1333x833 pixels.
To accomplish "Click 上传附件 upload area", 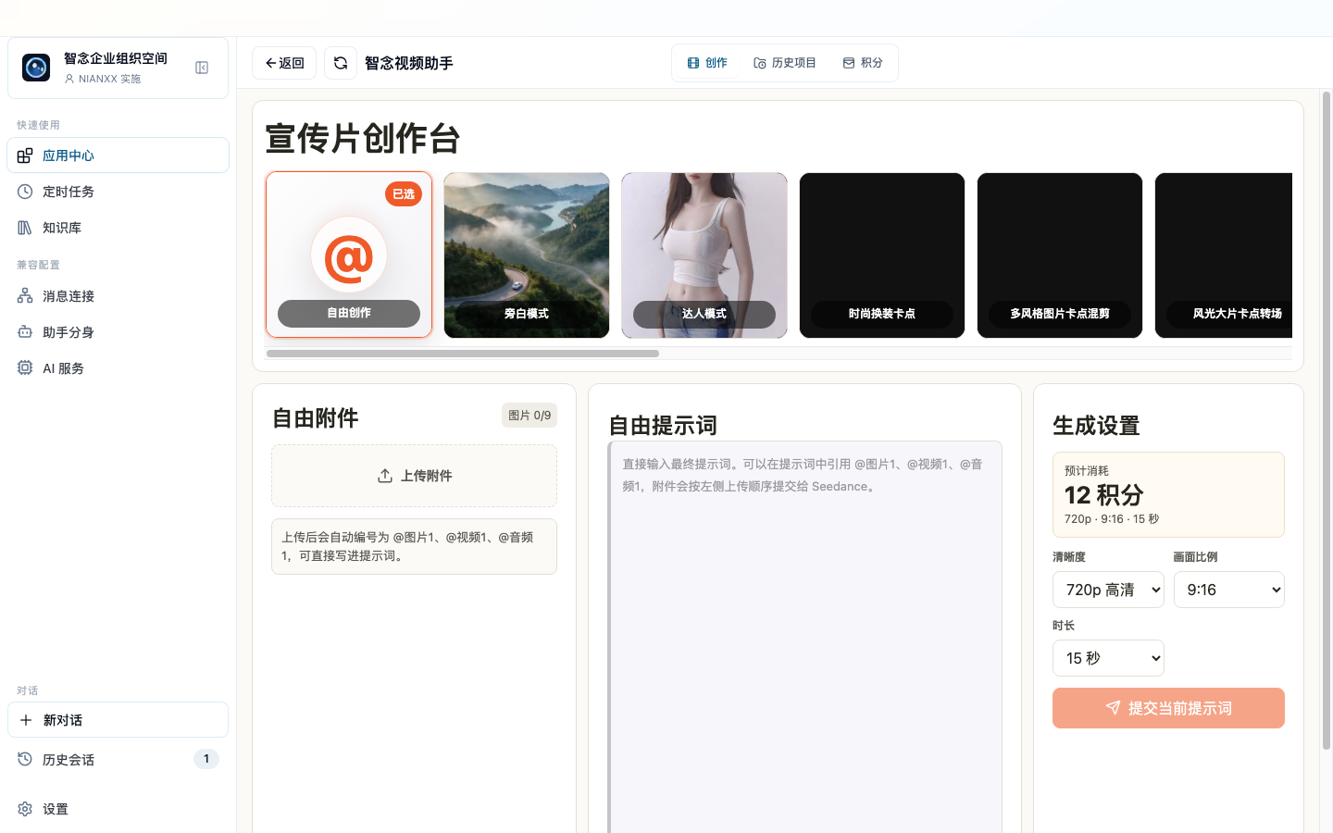I will point(414,476).
